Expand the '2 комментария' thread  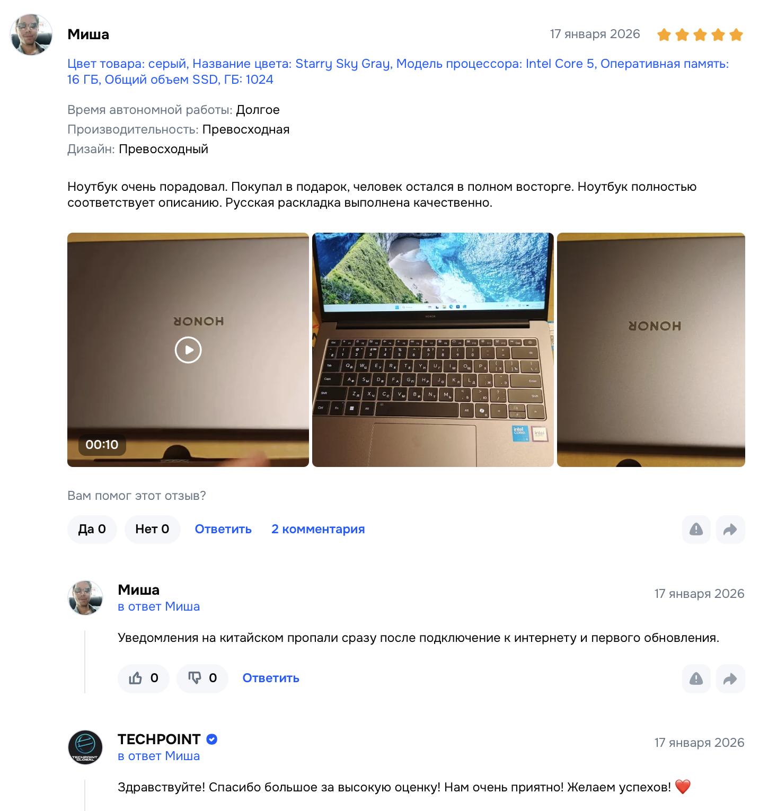[x=318, y=529]
